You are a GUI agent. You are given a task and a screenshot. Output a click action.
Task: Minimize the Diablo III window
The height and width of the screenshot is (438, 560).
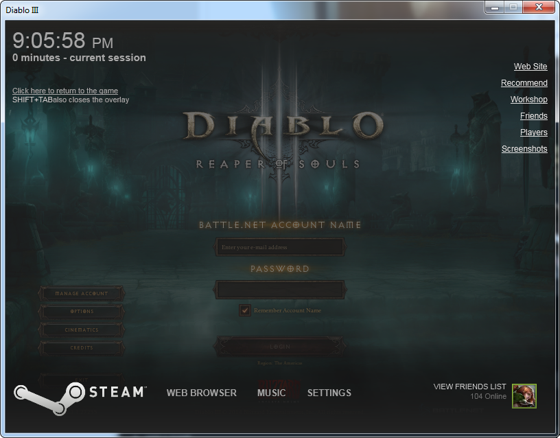pyautogui.click(x=495, y=7)
